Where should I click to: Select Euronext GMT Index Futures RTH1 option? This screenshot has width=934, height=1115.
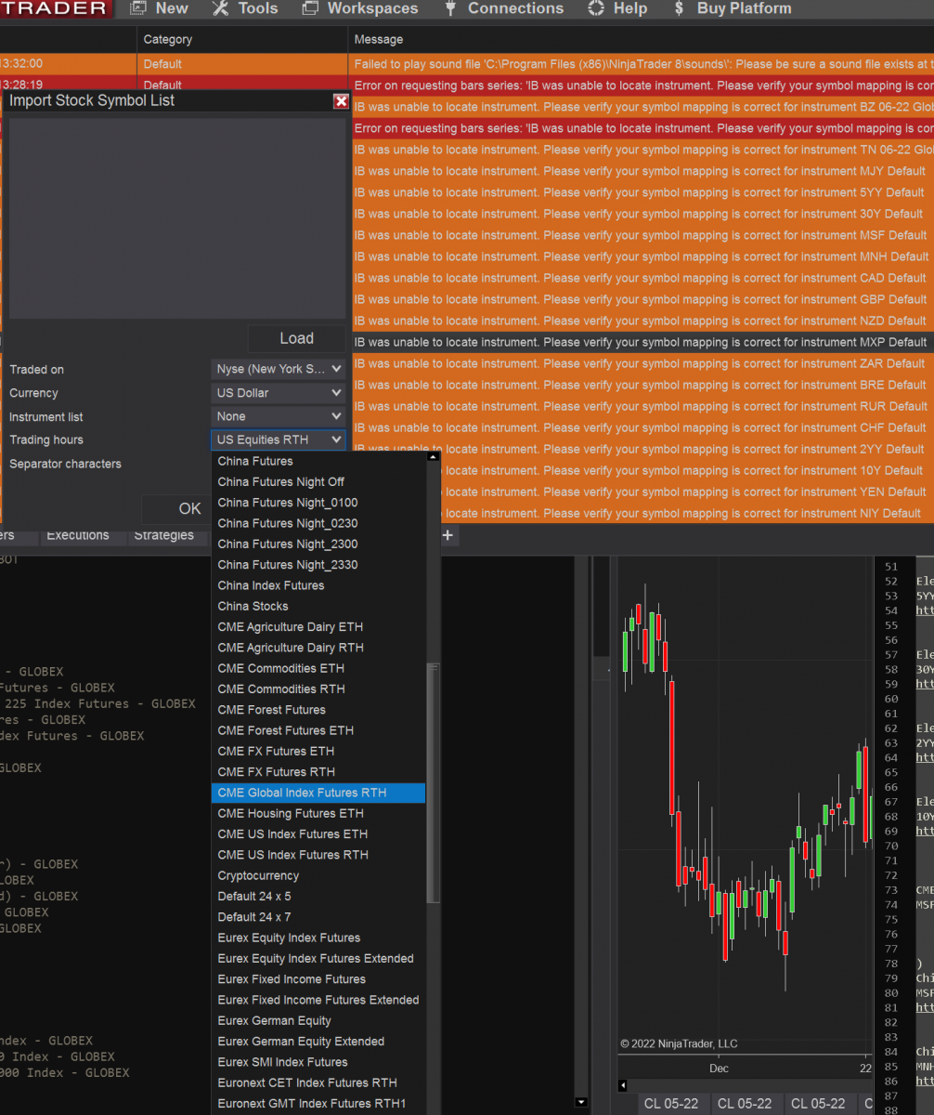(x=318, y=1104)
